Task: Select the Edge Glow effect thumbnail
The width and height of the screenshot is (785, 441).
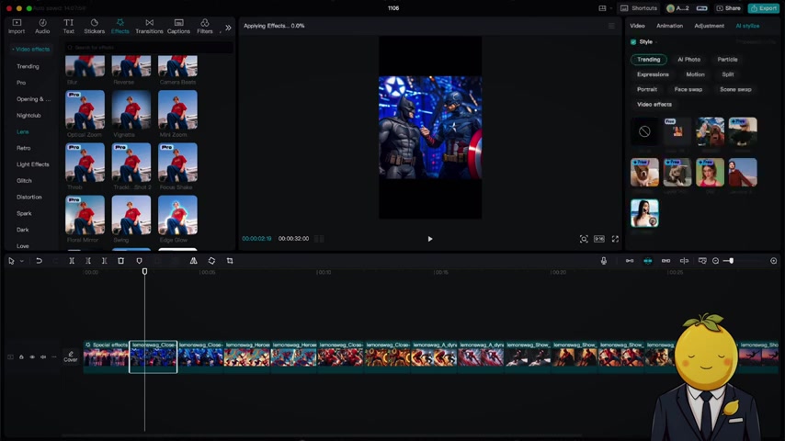Action: (177, 215)
